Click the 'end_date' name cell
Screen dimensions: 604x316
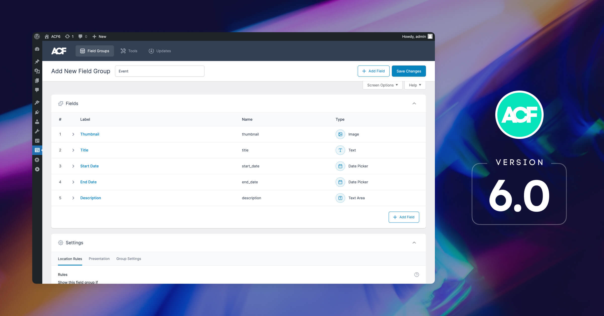tap(250, 182)
